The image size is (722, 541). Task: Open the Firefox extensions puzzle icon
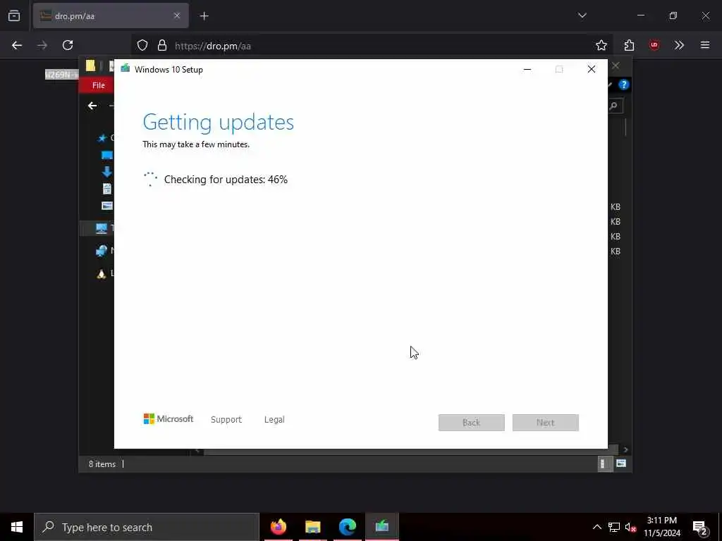(x=629, y=45)
